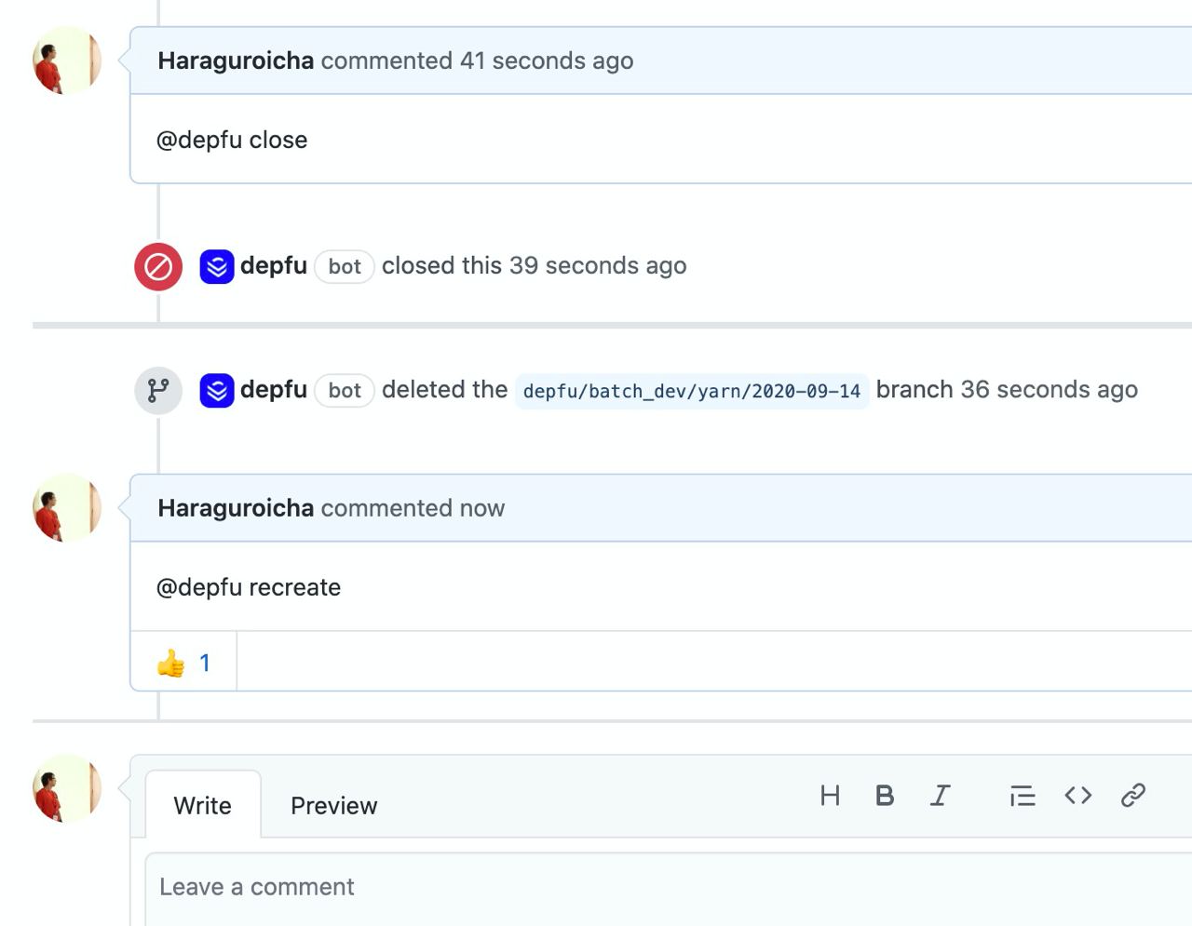Screen dimensions: 1192x926
Task: Click the depfu logo next to deleted branch
Action: click(217, 391)
